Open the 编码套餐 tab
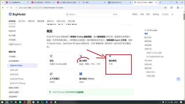Viewport: 185px width, 104px height. coord(41,21)
